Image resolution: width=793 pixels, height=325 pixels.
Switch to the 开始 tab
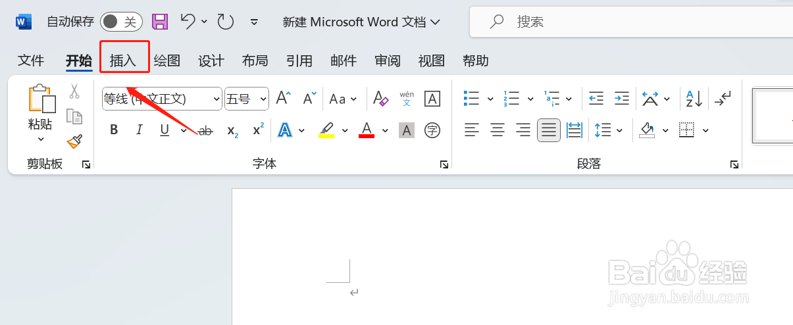coord(79,61)
